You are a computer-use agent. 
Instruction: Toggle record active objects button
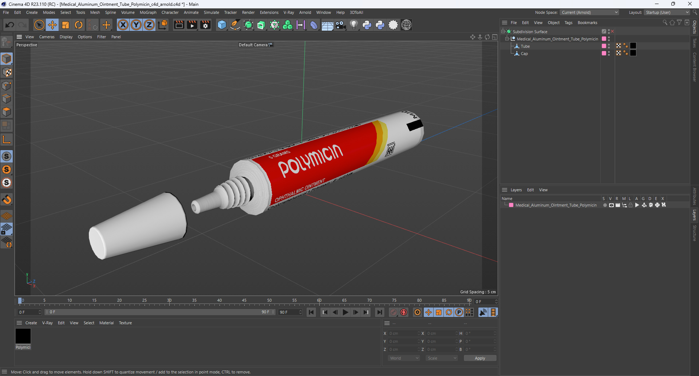tap(394, 312)
